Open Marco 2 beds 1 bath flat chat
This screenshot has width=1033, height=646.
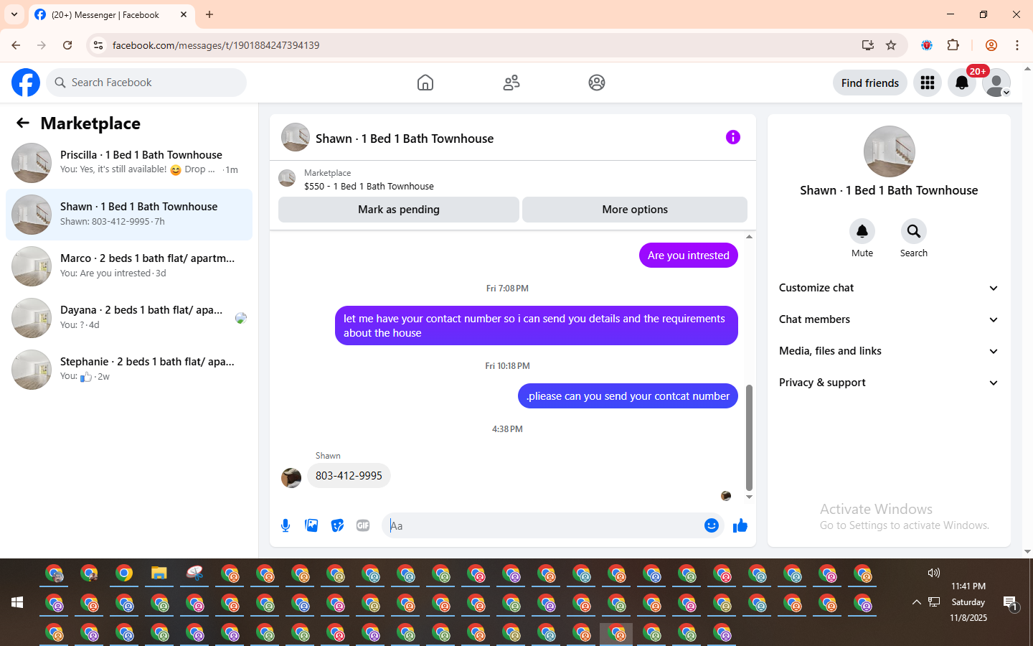[129, 266]
